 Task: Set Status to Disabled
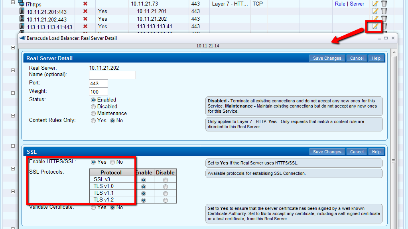pos(93,107)
